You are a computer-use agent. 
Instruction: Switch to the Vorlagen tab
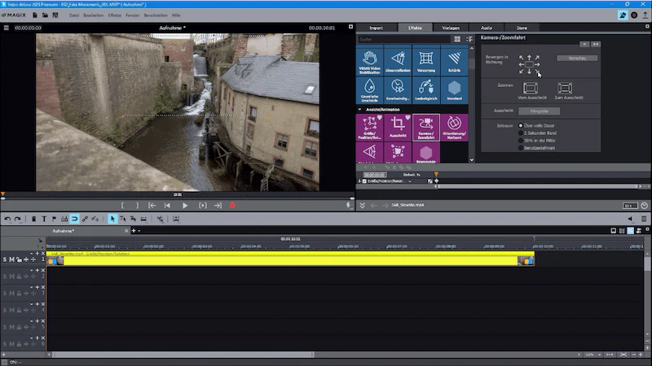[x=451, y=28]
